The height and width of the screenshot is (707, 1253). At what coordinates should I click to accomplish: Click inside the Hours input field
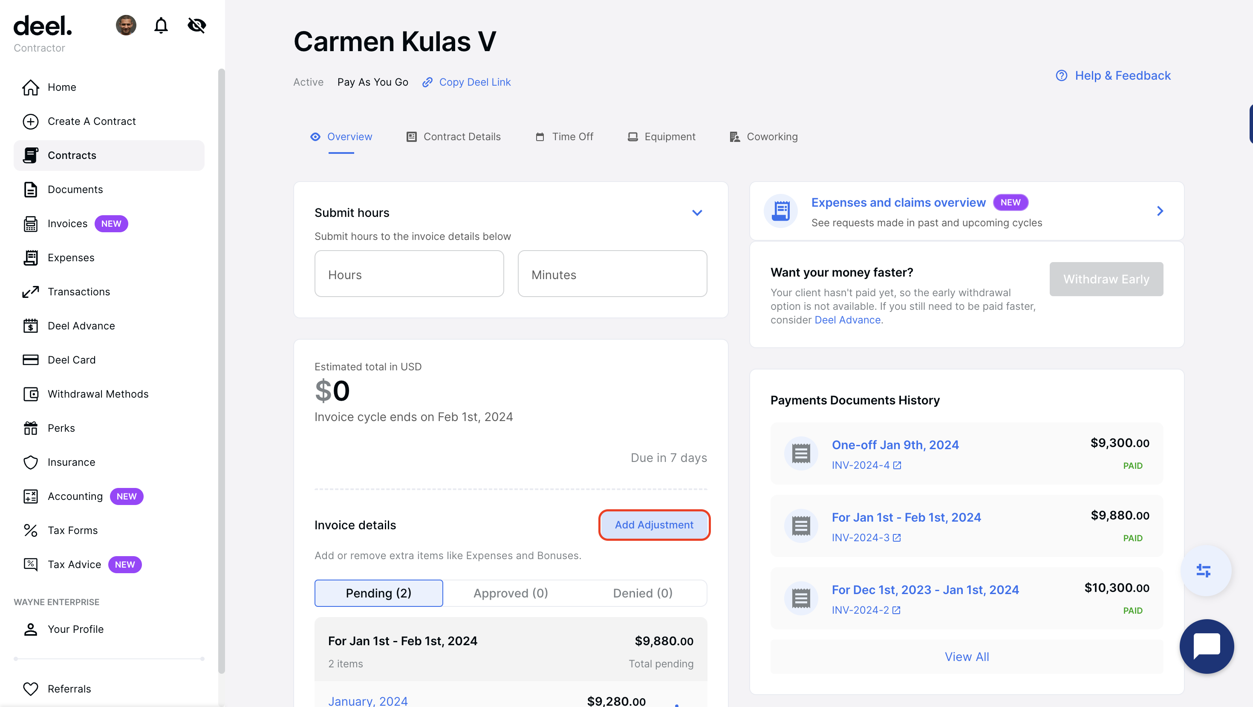click(x=409, y=274)
